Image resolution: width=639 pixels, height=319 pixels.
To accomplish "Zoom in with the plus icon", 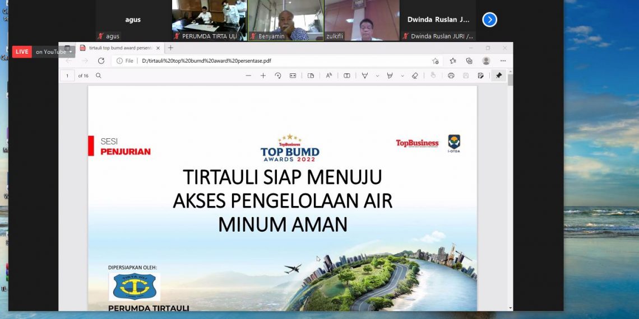I will click(x=263, y=76).
